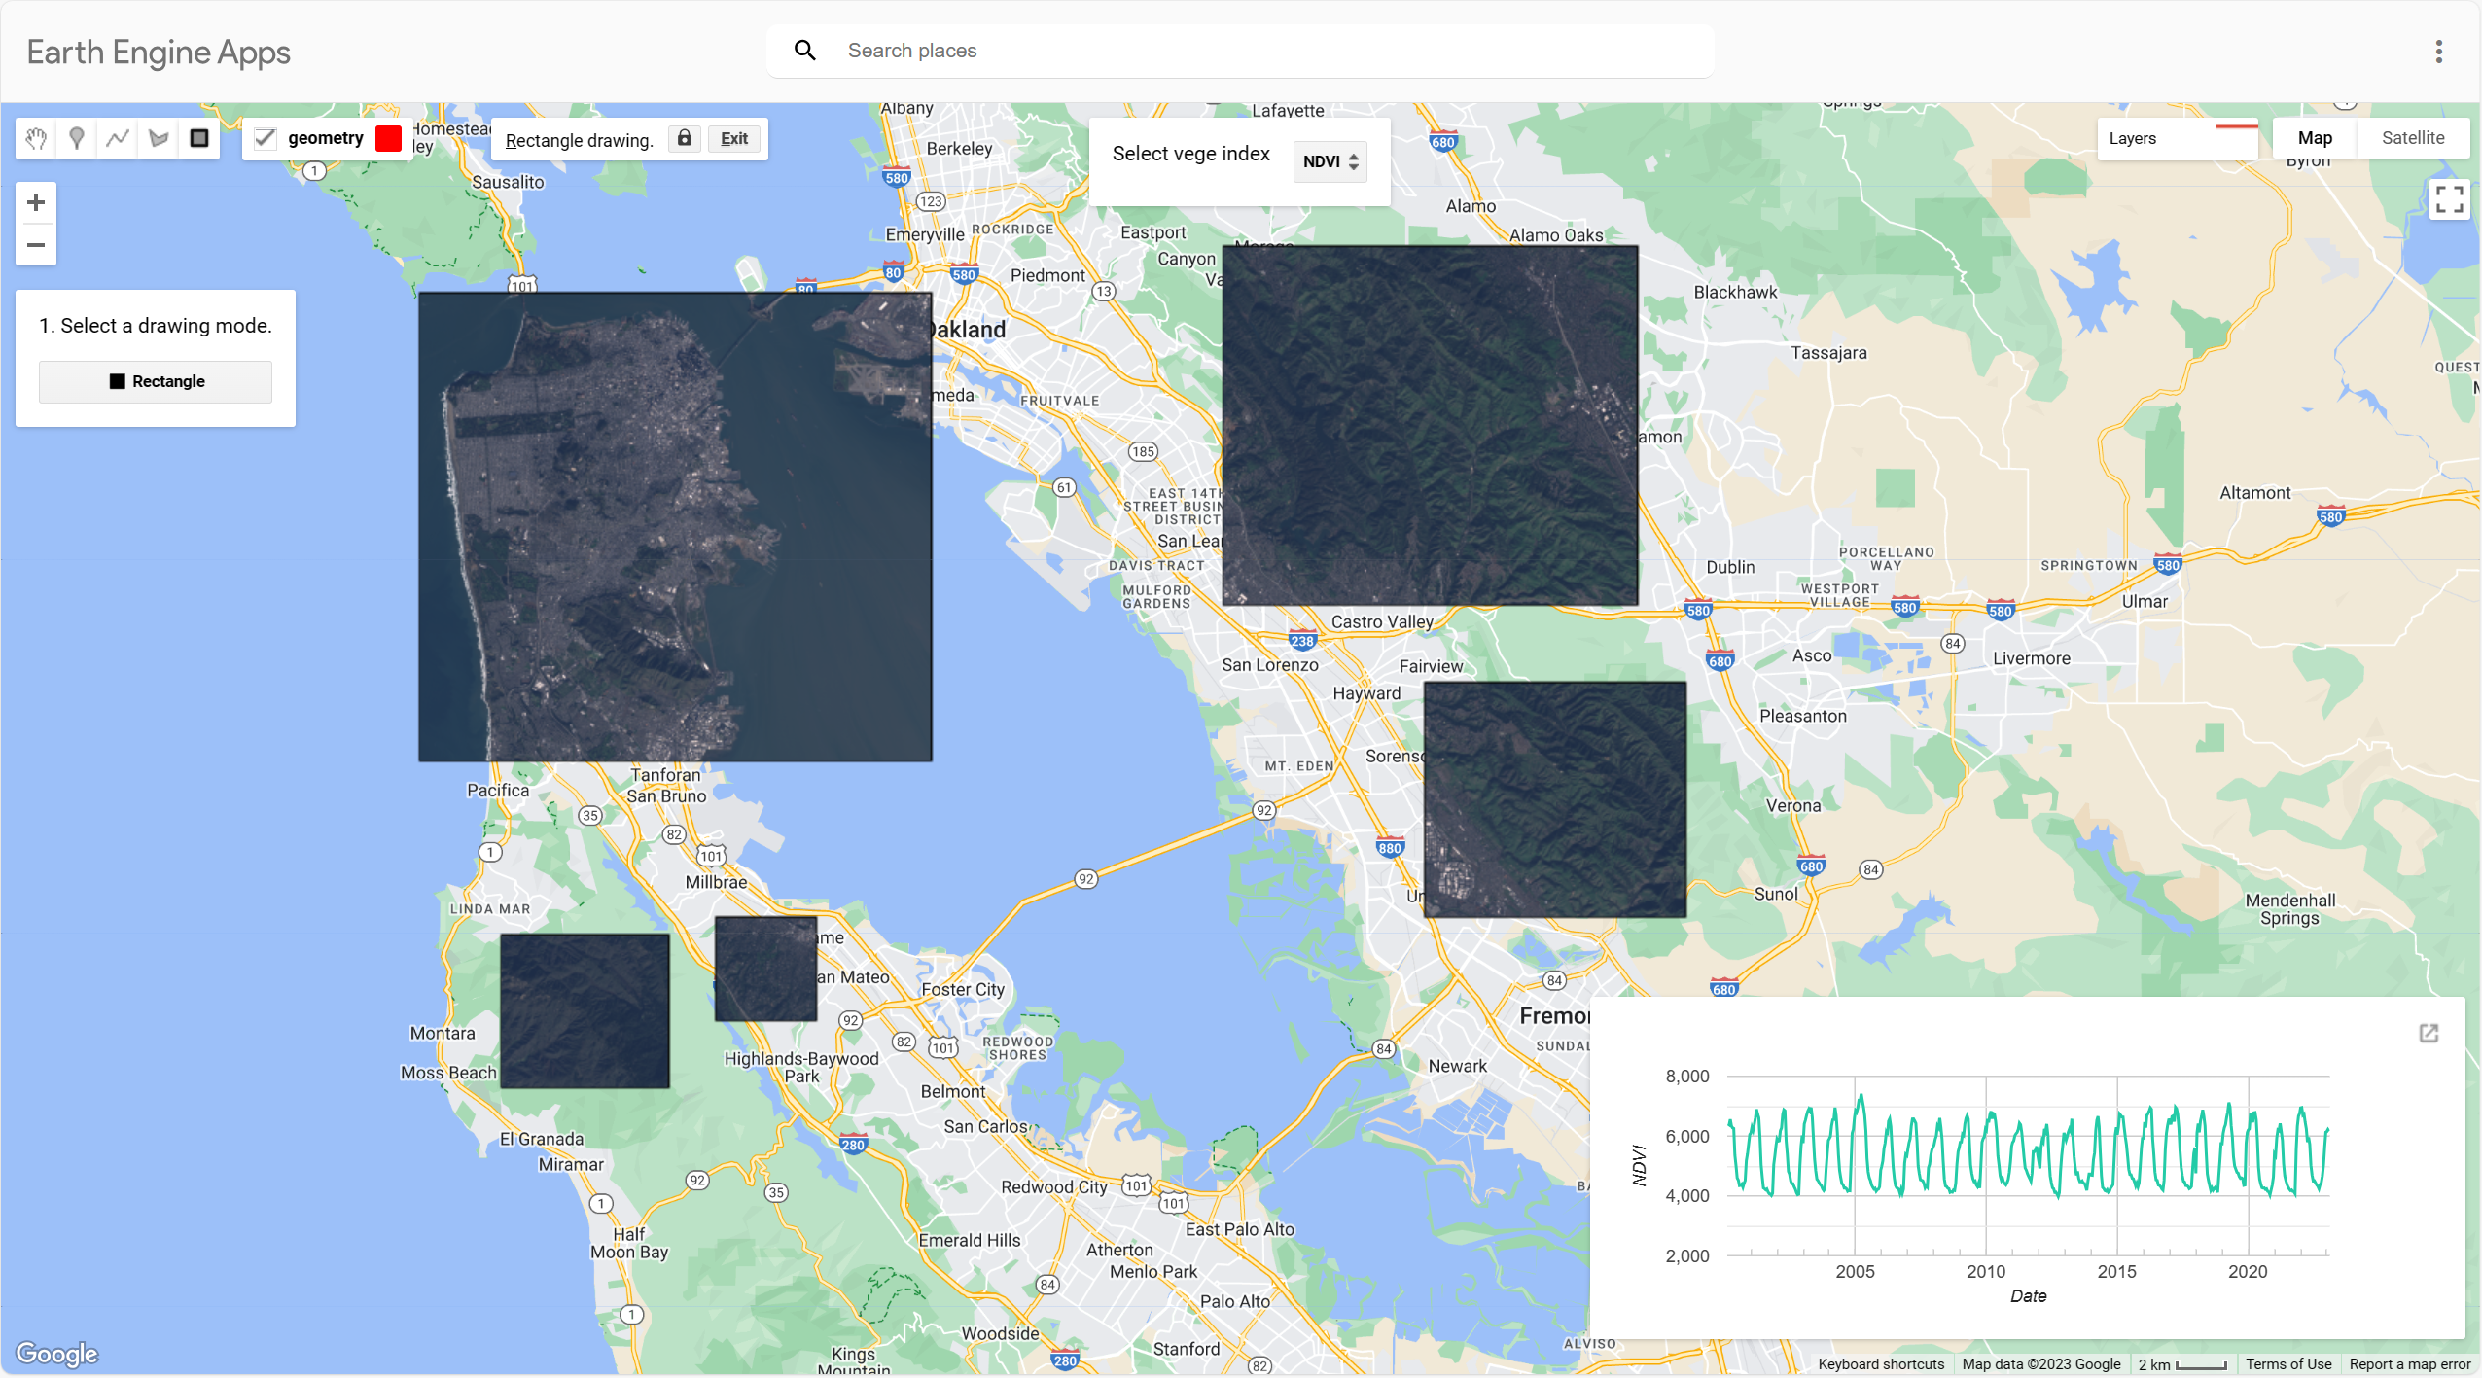Uncheck the geometry layer checkbox
Viewport: 2482px width, 1378px height.
coord(265,138)
